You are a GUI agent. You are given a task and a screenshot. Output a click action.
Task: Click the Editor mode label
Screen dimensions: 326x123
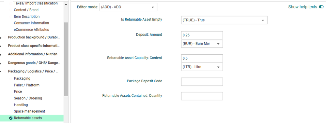(87, 7)
